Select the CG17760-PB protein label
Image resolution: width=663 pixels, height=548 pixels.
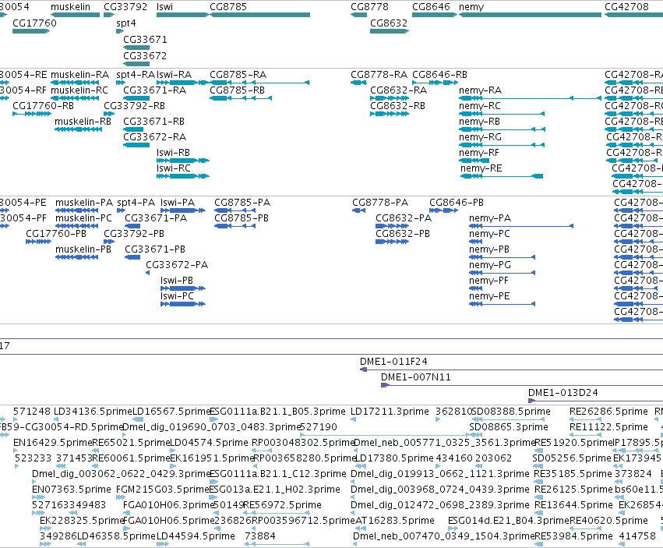tap(56, 234)
